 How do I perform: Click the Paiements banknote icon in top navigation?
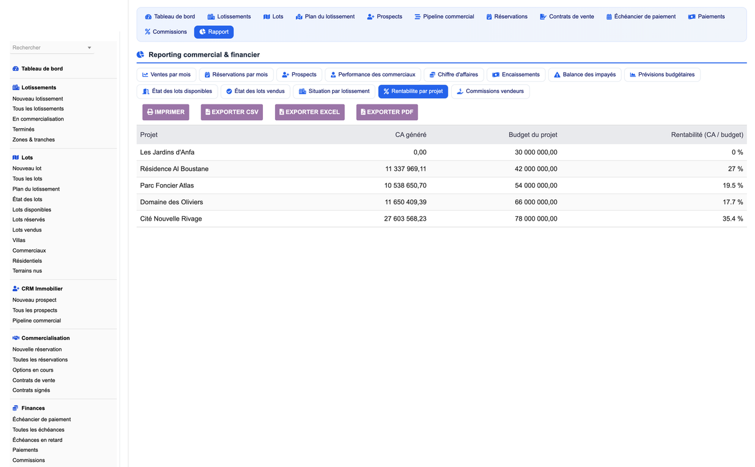[691, 16]
